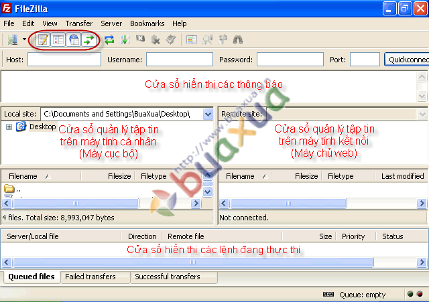
Task: Click local file list scroll right arrow
Action: 196,203
